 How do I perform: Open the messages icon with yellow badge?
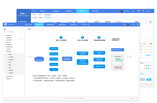click(x=138, y=11)
